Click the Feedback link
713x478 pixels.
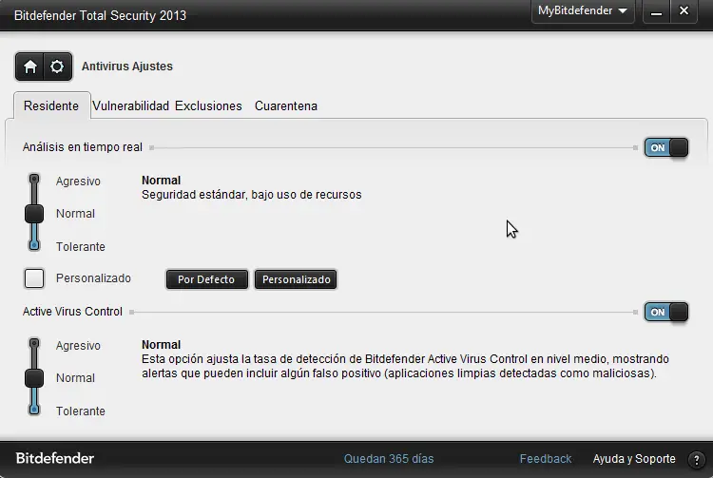(x=546, y=459)
